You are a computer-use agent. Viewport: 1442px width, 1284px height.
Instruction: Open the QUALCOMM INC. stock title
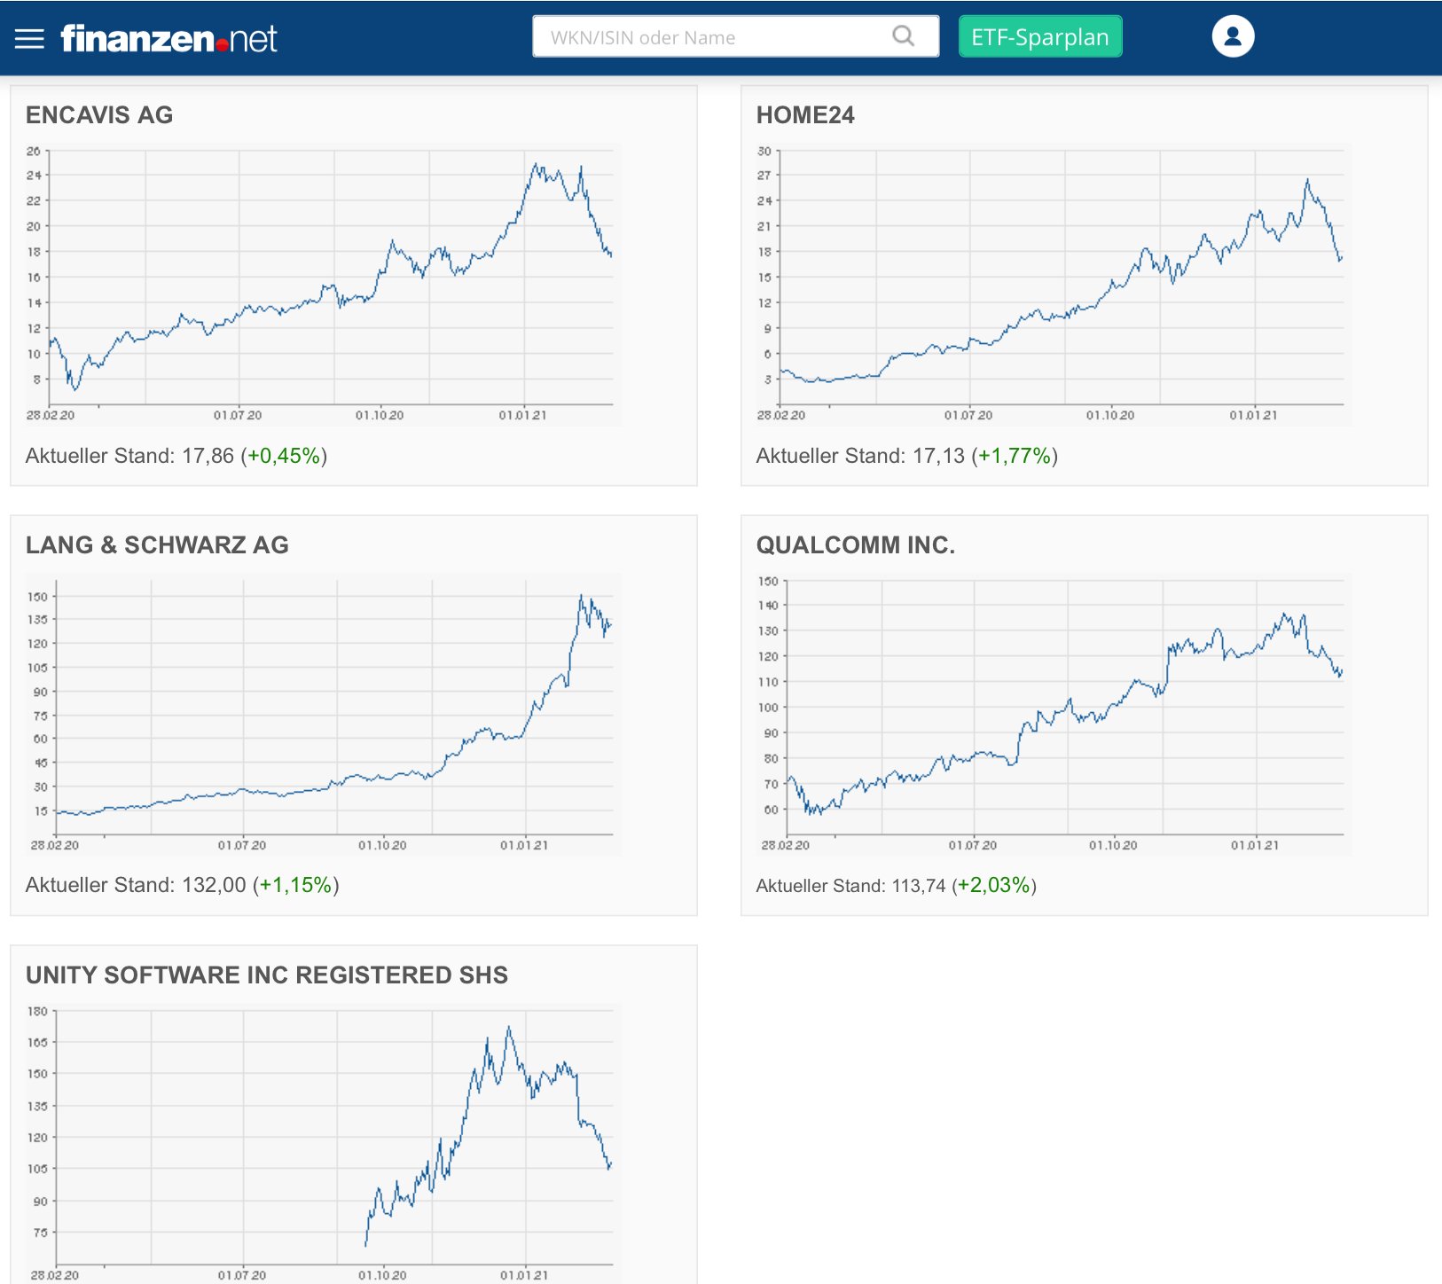tap(856, 545)
